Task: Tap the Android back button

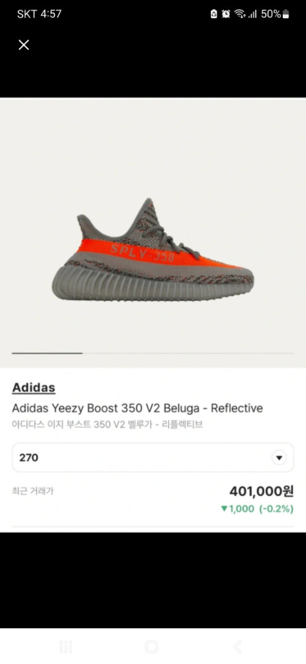Action: coord(237,646)
